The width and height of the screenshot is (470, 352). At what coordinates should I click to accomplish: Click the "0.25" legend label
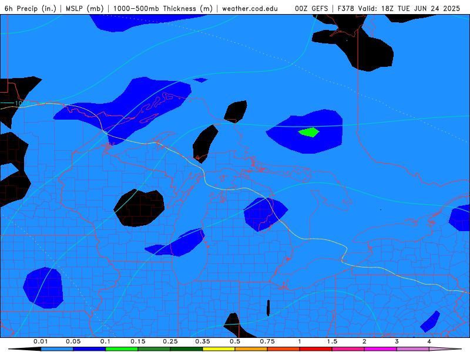tap(170, 341)
